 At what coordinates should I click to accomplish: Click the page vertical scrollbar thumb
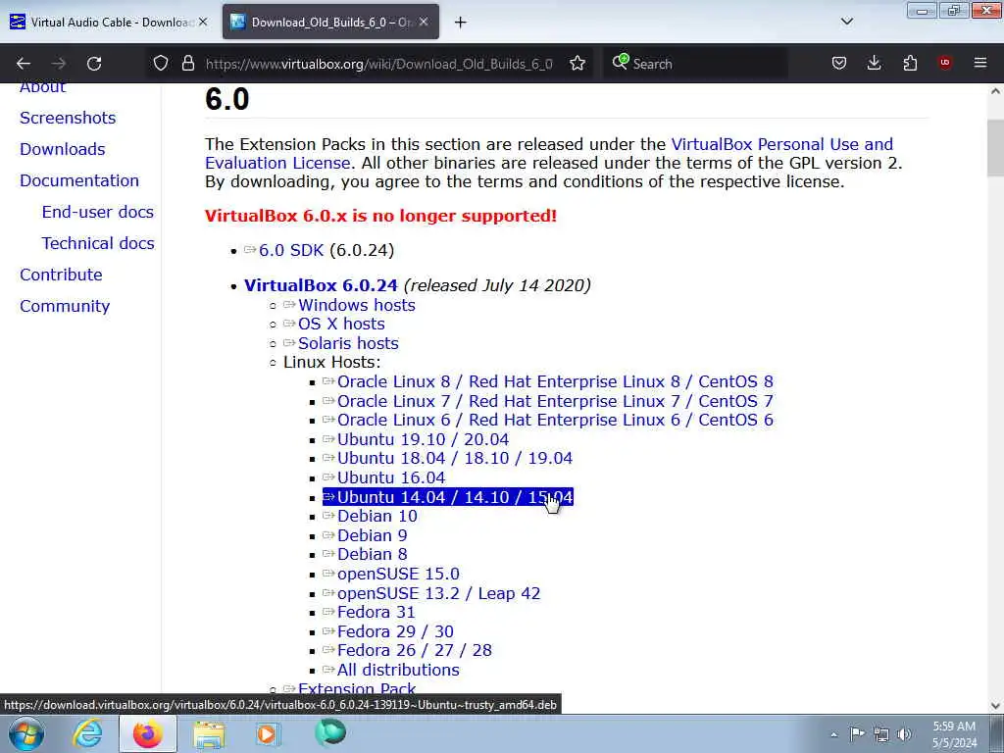pos(995,148)
